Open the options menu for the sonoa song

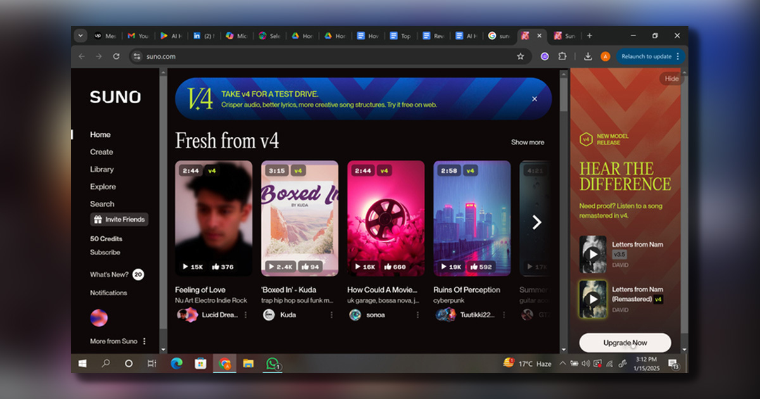pyautogui.click(x=417, y=315)
